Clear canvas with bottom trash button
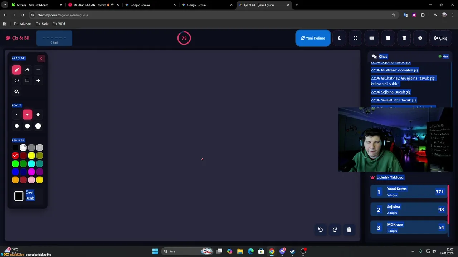The height and width of the screenshot is (257, 458). (x=349, y=230)
